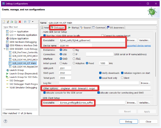Click the Close button

(148, 122)
